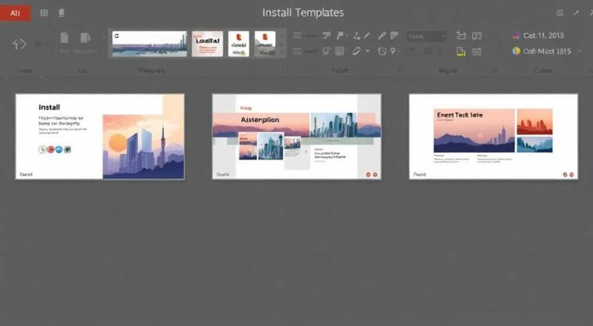Click the window layout icon in title bar
The width and height of the screenshot is (593, 326).
point(560,13)
